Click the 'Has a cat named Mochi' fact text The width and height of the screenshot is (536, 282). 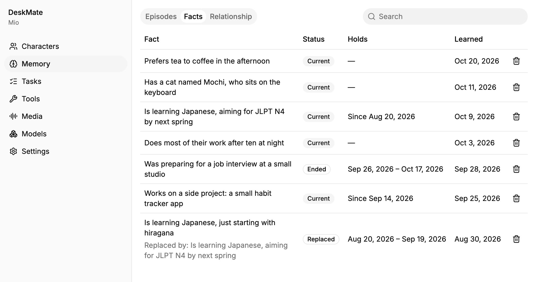(212, 87)
